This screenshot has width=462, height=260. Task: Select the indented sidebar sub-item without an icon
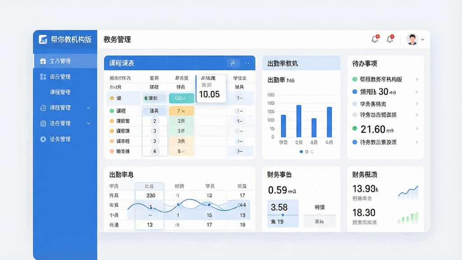coord(60,92)
